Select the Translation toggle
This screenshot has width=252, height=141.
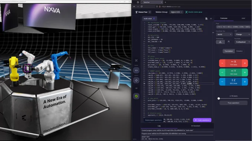229,51
